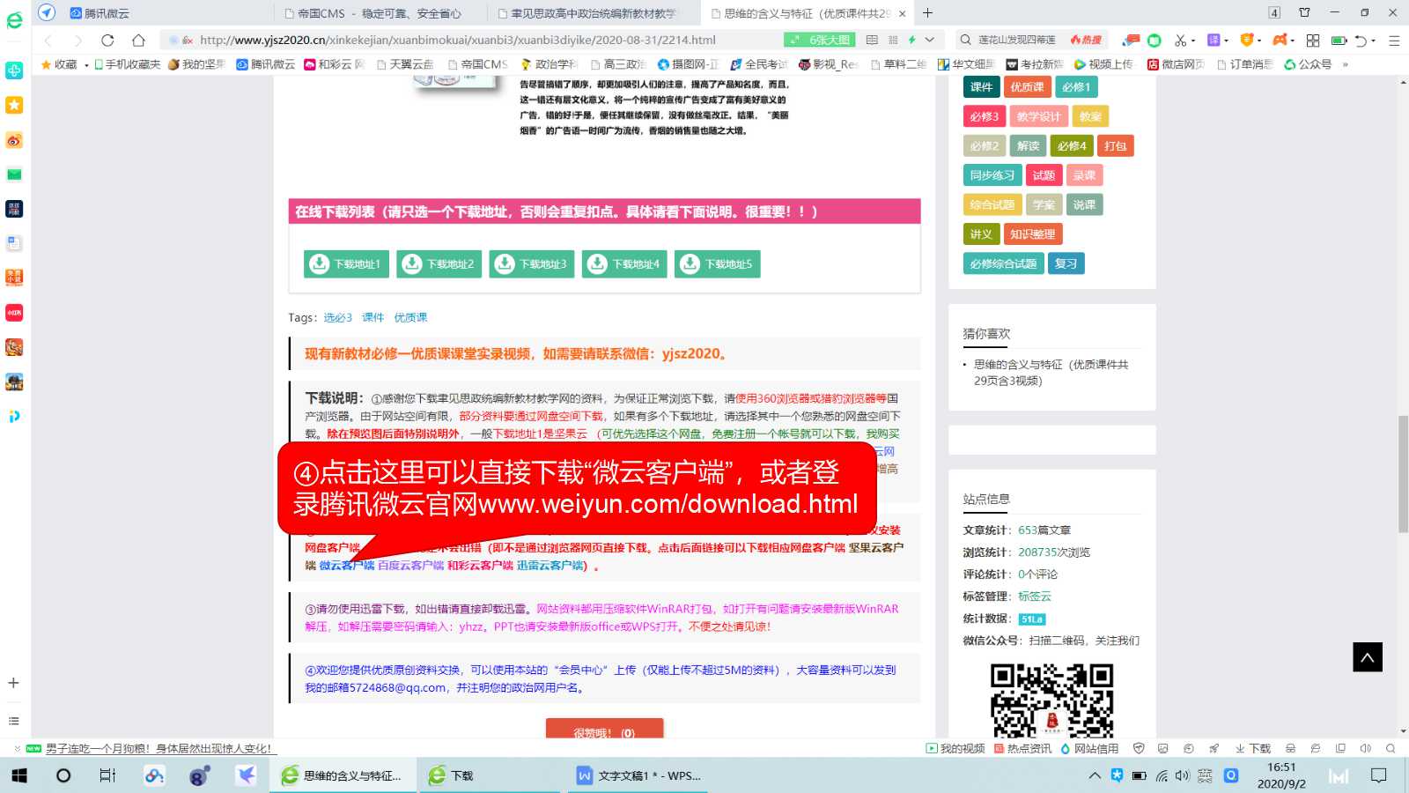Click 下载地址1 download button
The image size is (1409, 793).
(x=348, y=263)
